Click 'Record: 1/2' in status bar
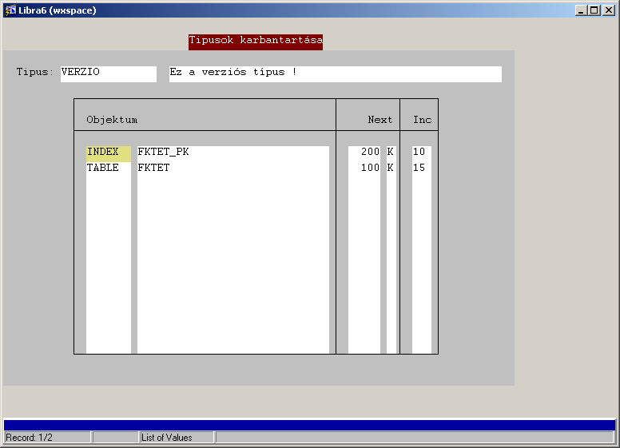This screenshot has width=620, height=448. (x=47, y=438)
